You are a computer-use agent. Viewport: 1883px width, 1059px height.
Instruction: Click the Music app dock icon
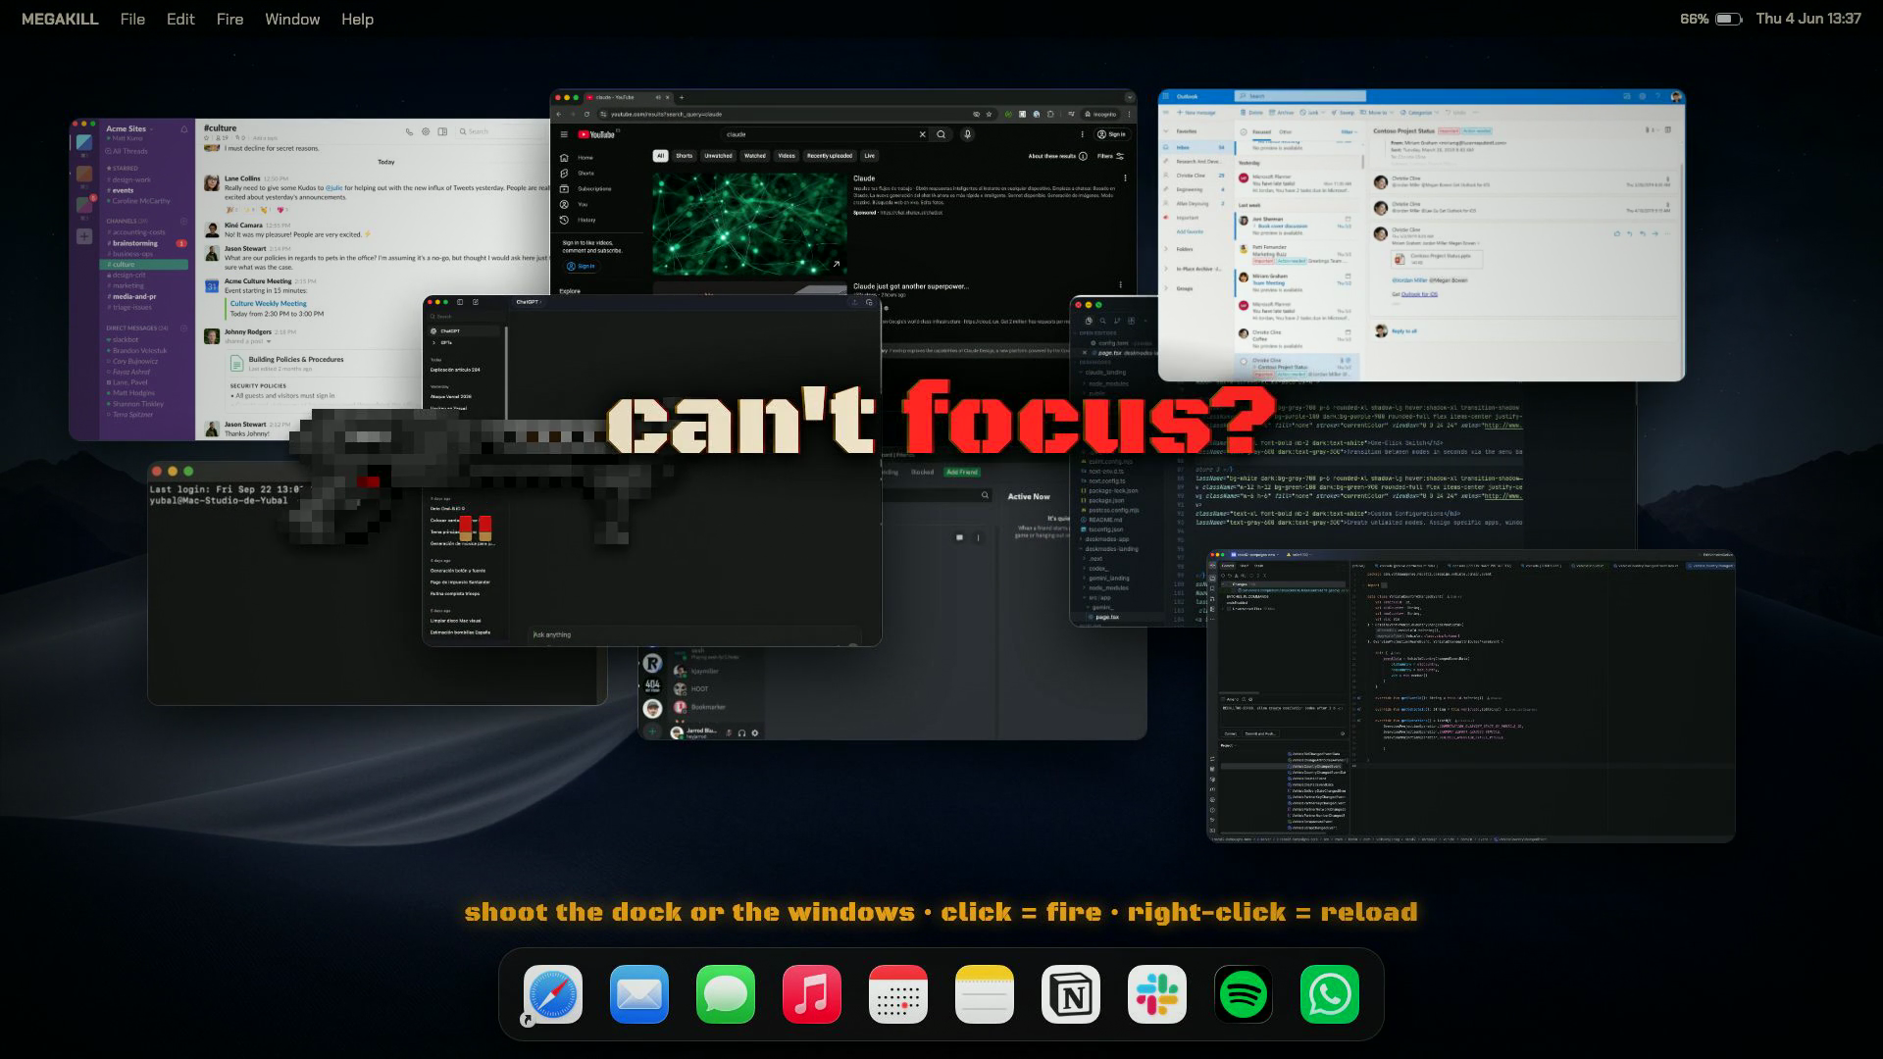(x=812, y=994)
